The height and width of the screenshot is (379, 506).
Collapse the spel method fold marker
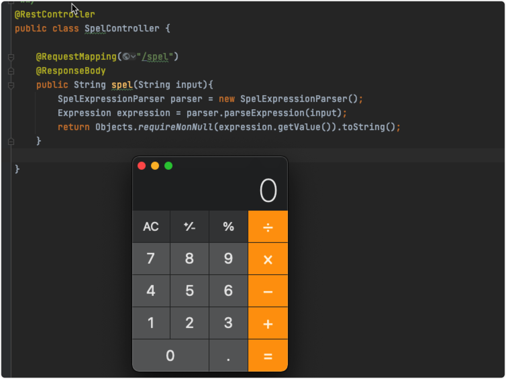(11, 85)
